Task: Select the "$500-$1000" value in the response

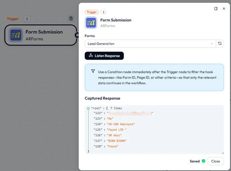Action: (x=117, y=141)
